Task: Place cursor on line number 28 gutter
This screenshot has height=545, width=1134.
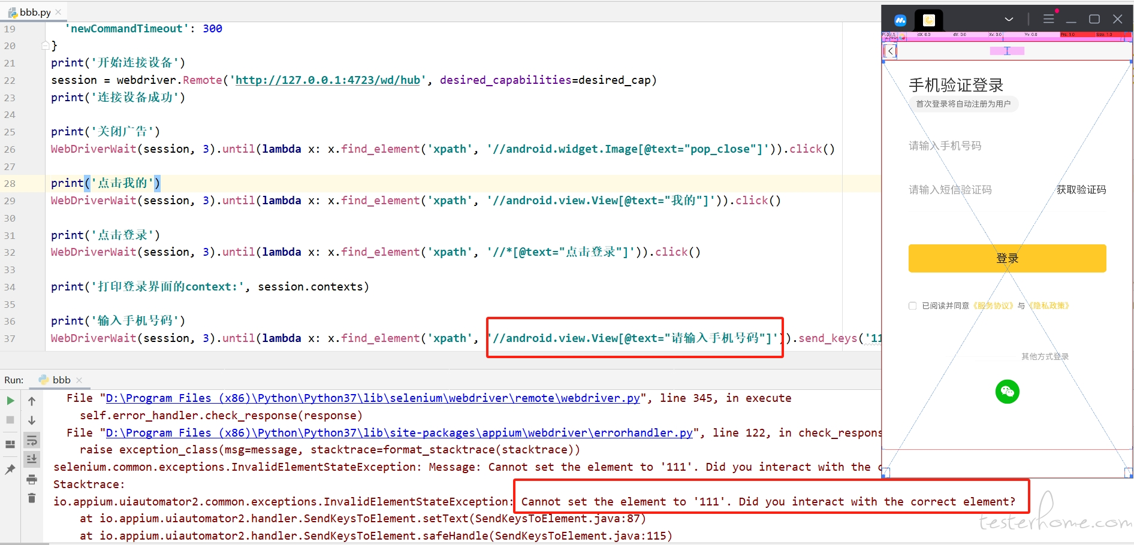Action: click(10, 183)
